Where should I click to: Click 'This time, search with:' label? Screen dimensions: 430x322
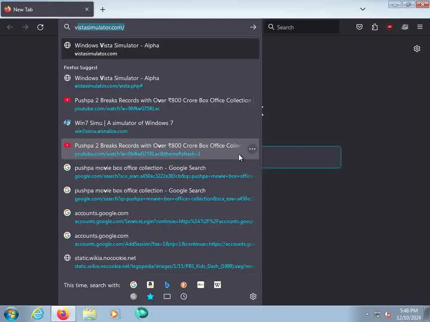click(92, 285)
